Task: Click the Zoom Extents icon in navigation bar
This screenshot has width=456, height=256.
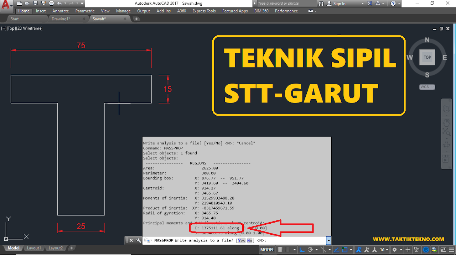Action: coord(446,132)
